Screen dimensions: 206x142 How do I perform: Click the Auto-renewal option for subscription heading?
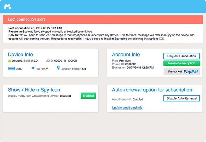(153, 90)
